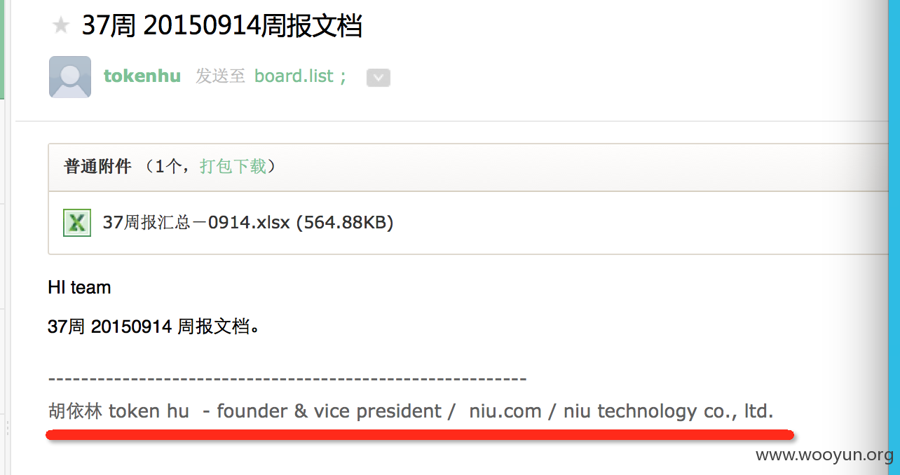Screen dimensions: 900x475
Task: Expand the recipient details dropdown arrow
Action: 379,78
